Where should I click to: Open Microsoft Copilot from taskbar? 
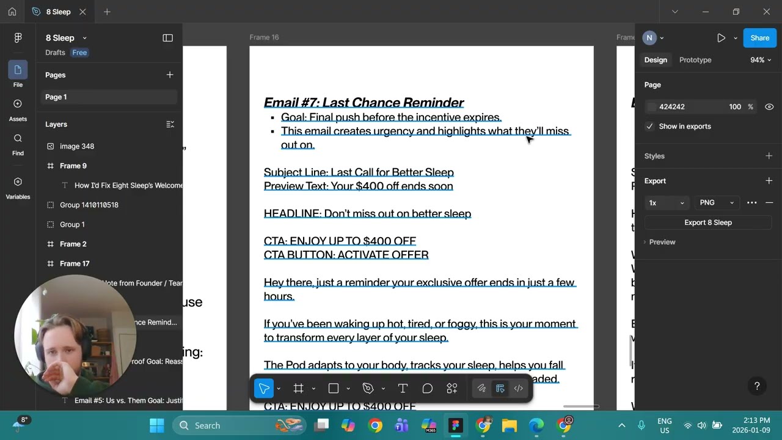click(348, 425)
